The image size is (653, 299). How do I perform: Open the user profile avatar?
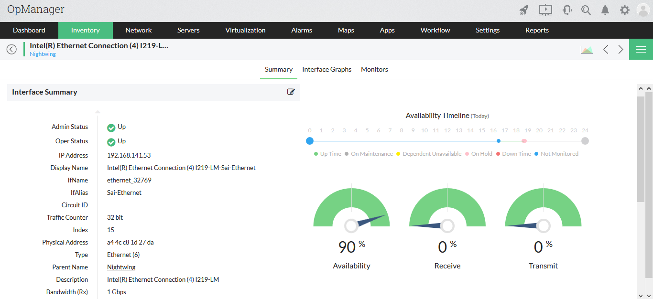643,10
